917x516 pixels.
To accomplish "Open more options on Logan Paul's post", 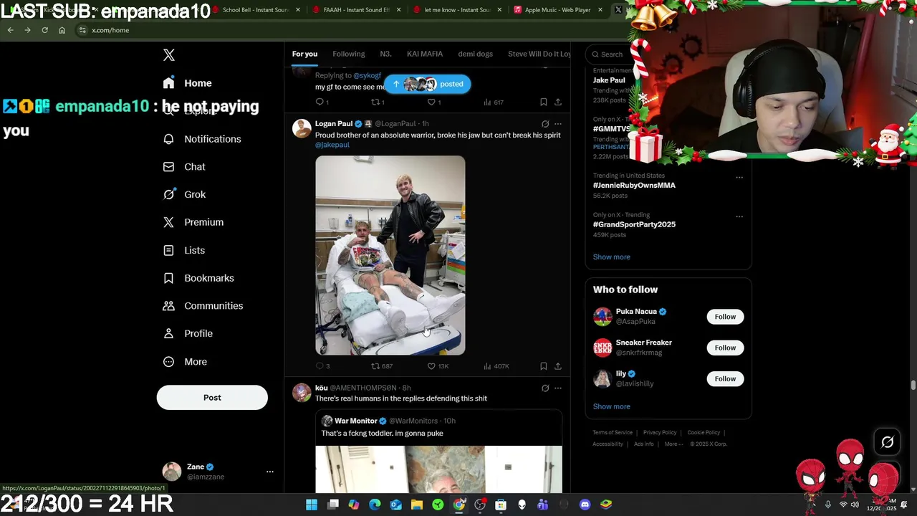I will pos(558,124).
